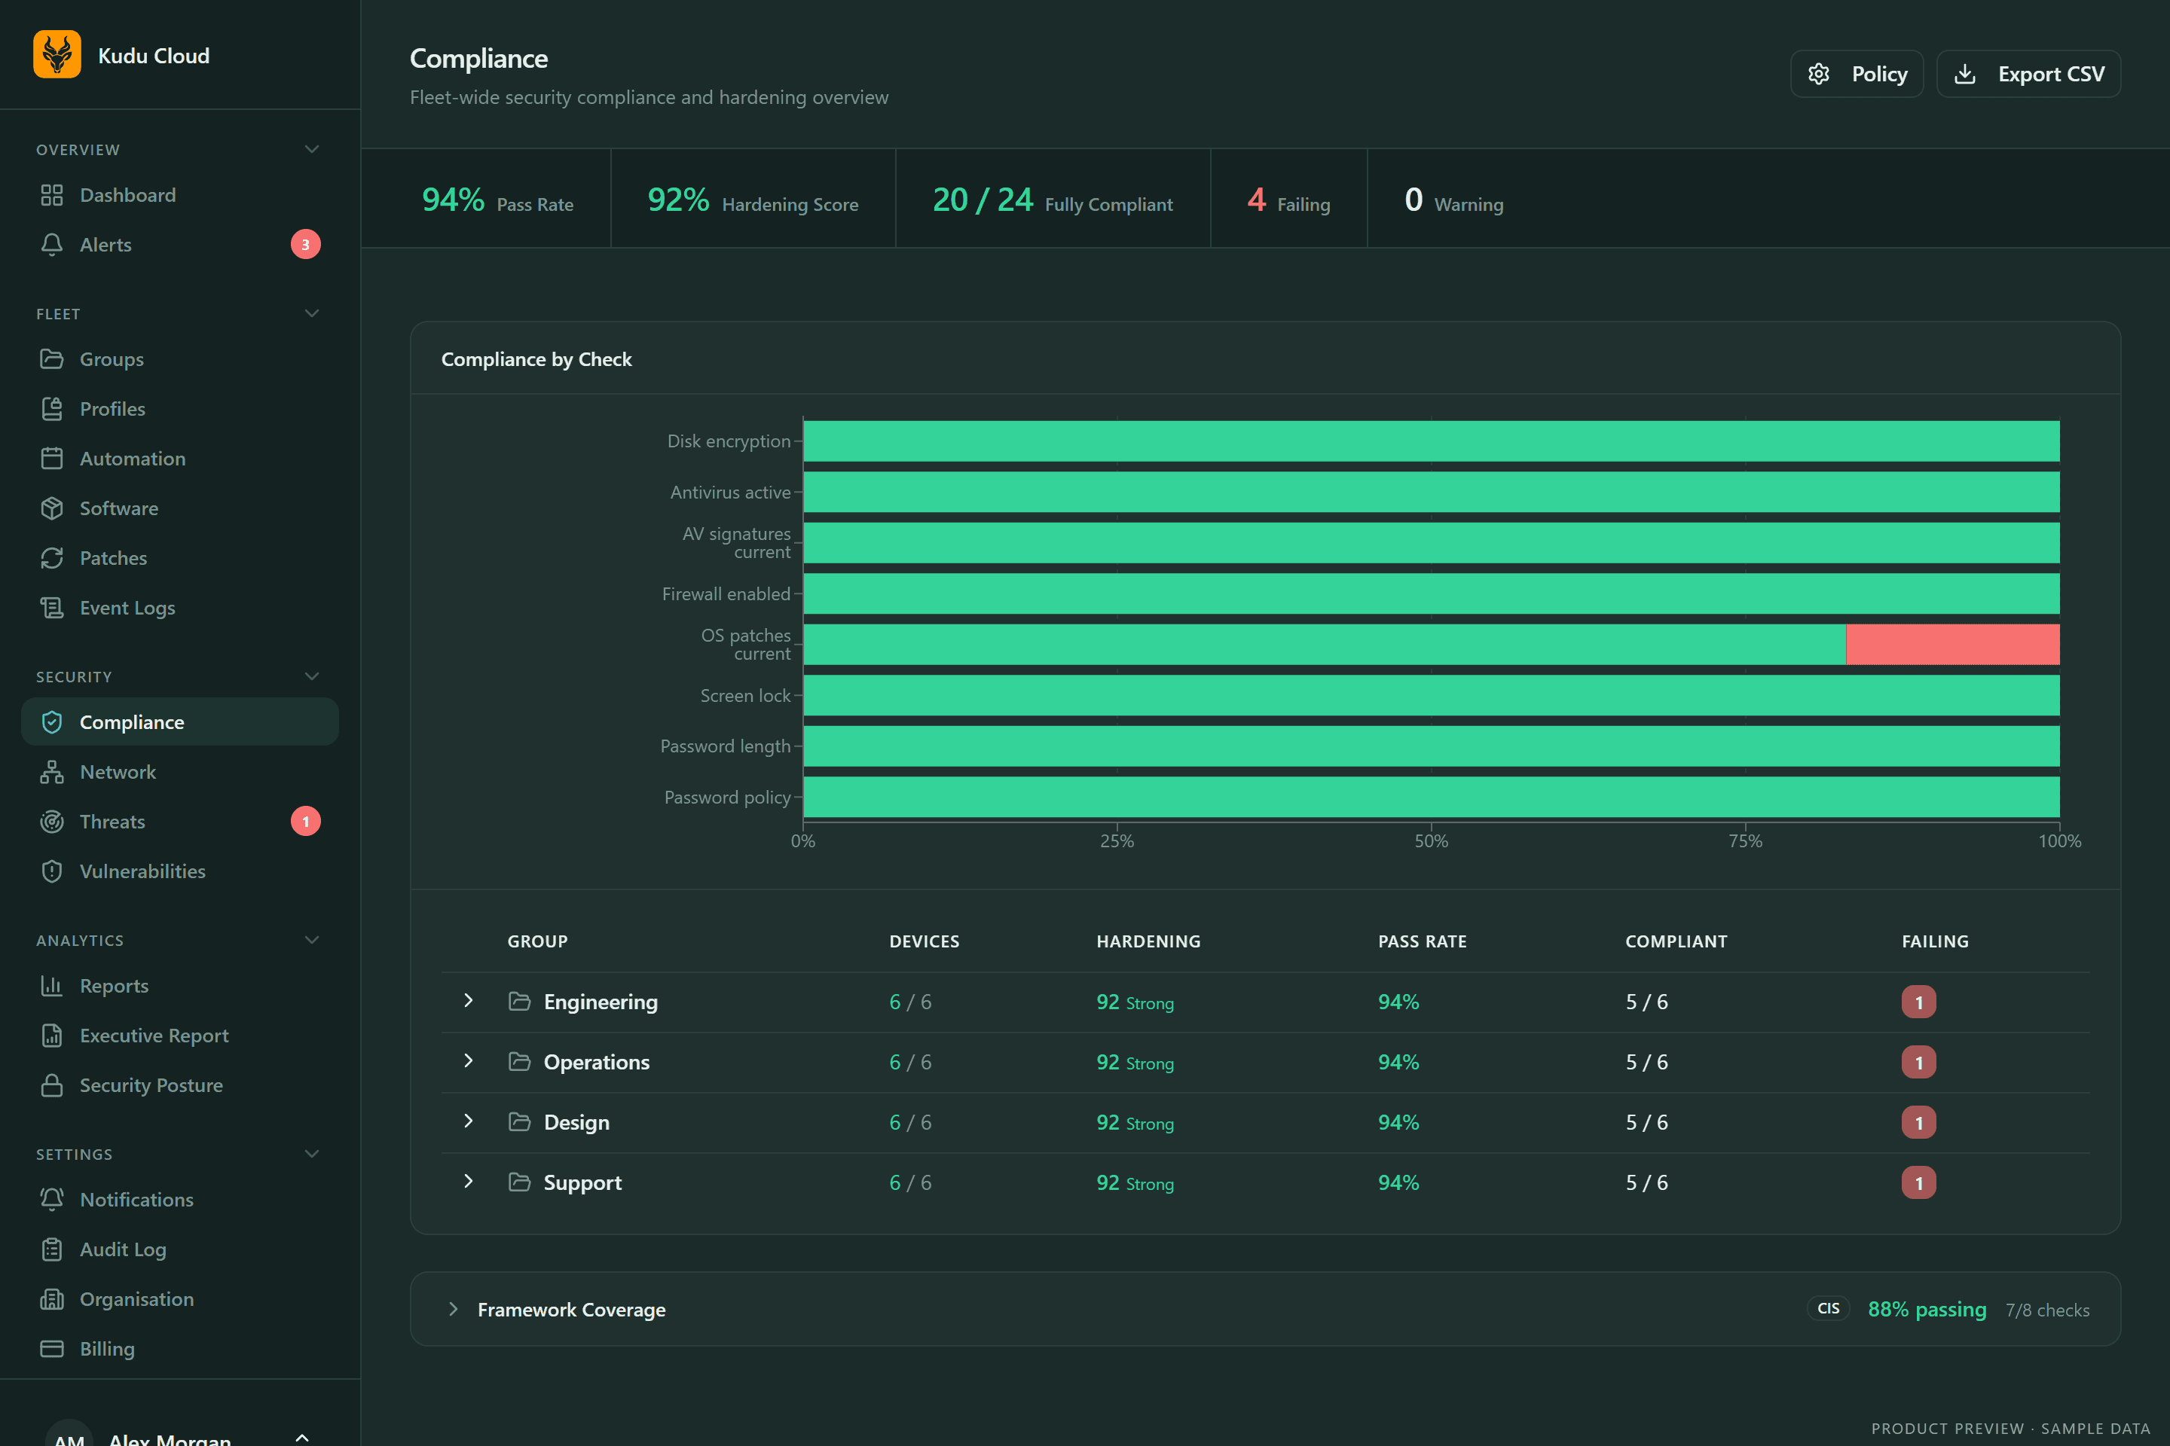This screenshot has height=1446, width=2170.
Task: Click the Audit Log clipboard icon
Action: pos(52,1249)
